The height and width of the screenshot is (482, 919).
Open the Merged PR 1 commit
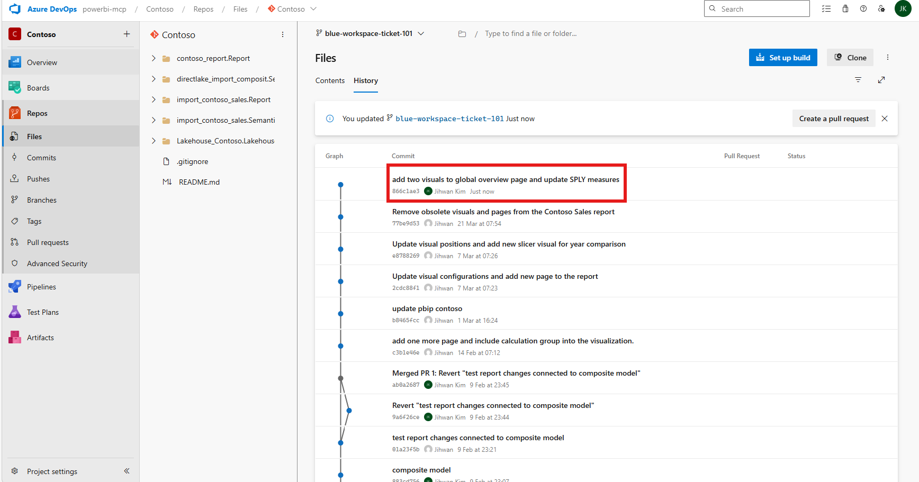tap(516, 373)
